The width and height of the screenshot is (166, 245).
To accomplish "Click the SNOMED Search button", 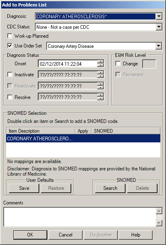I will [x=110, y=188].
